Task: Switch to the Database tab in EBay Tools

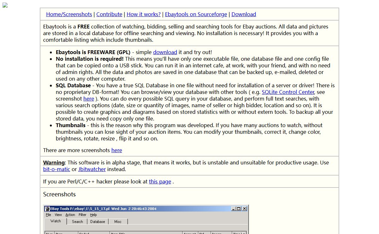Action: click(98, 222)
